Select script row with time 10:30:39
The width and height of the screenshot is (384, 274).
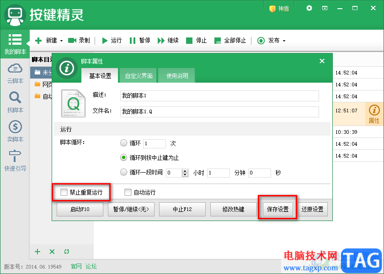tap(358, 132)
